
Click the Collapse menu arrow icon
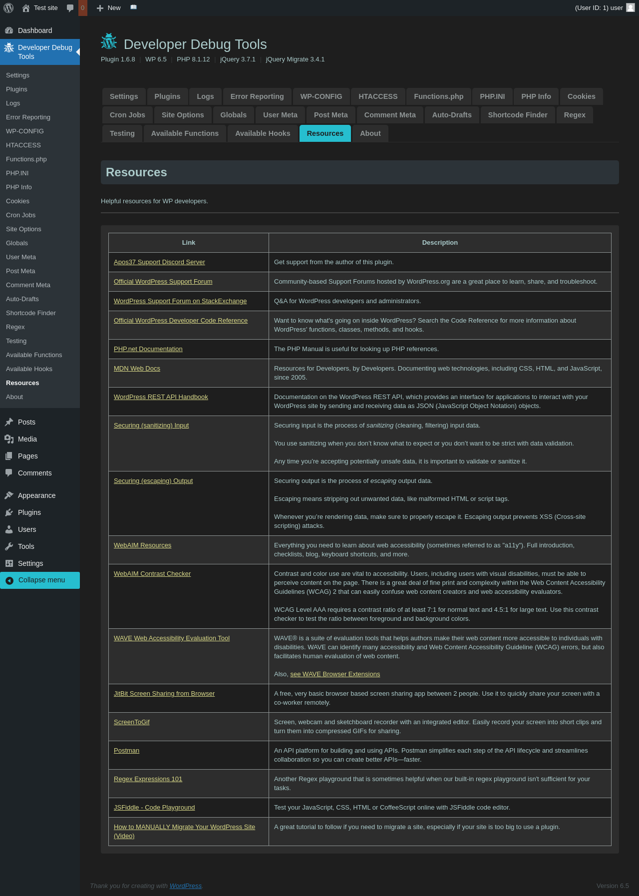tap(9, 580)
